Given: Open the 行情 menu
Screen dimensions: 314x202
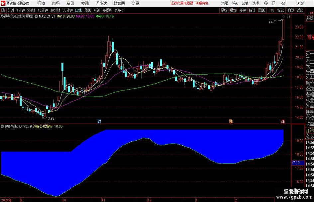Looking at the screenshot, I should point(41,3).
